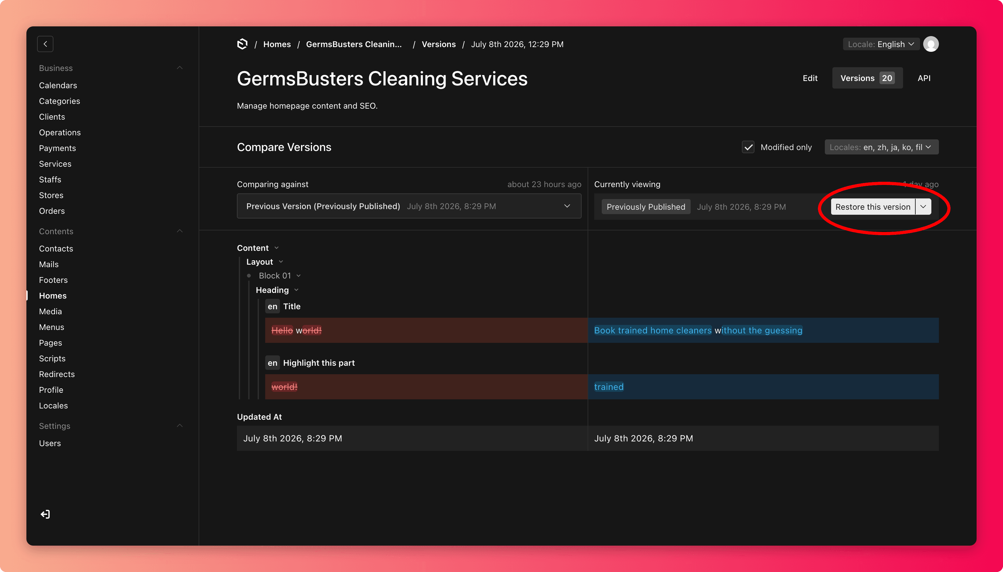Collapse the sidebar with the back arrow
The height and width of the screenshot is (572, 1003).
(45, 44)
